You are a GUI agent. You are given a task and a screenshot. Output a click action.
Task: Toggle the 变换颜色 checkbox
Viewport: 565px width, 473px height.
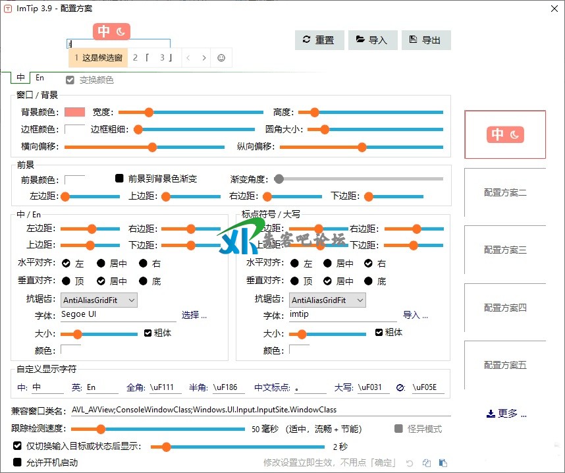point(70,80)
